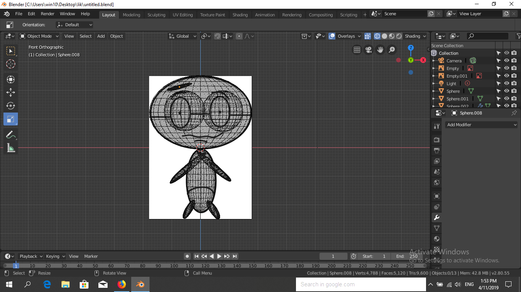
Task: Enable snapping magnet toggle
Action: pyautogui.click(x=217, y=36)
